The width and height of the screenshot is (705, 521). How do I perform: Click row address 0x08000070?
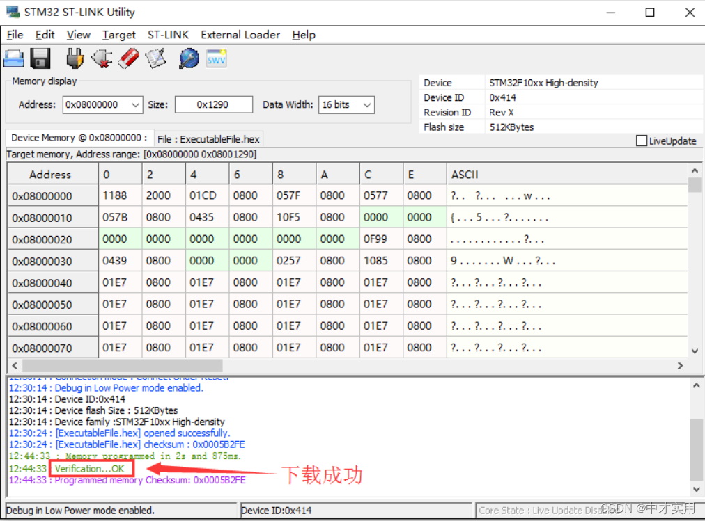tap(53, 348)
